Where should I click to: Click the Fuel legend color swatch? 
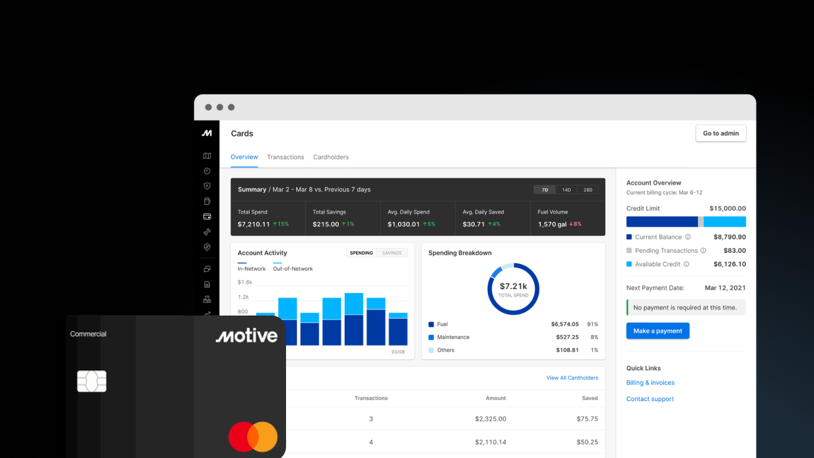(431, 325)
